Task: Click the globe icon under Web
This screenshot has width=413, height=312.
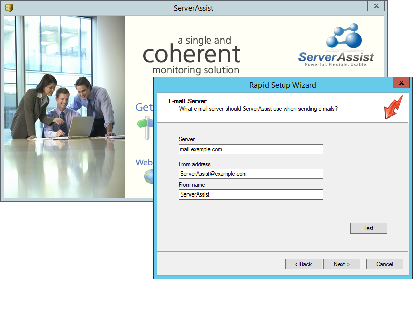Action: [x=149, y=177]
